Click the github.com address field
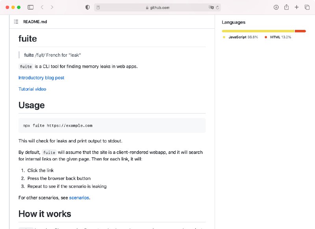 tap(157, 7)
